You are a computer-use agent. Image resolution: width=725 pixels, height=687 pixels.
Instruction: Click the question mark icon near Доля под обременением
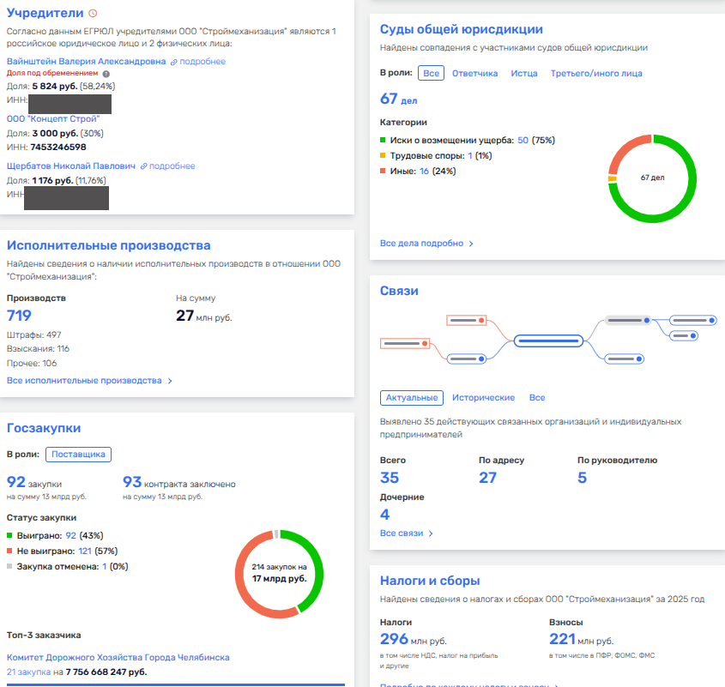[106, 74]
